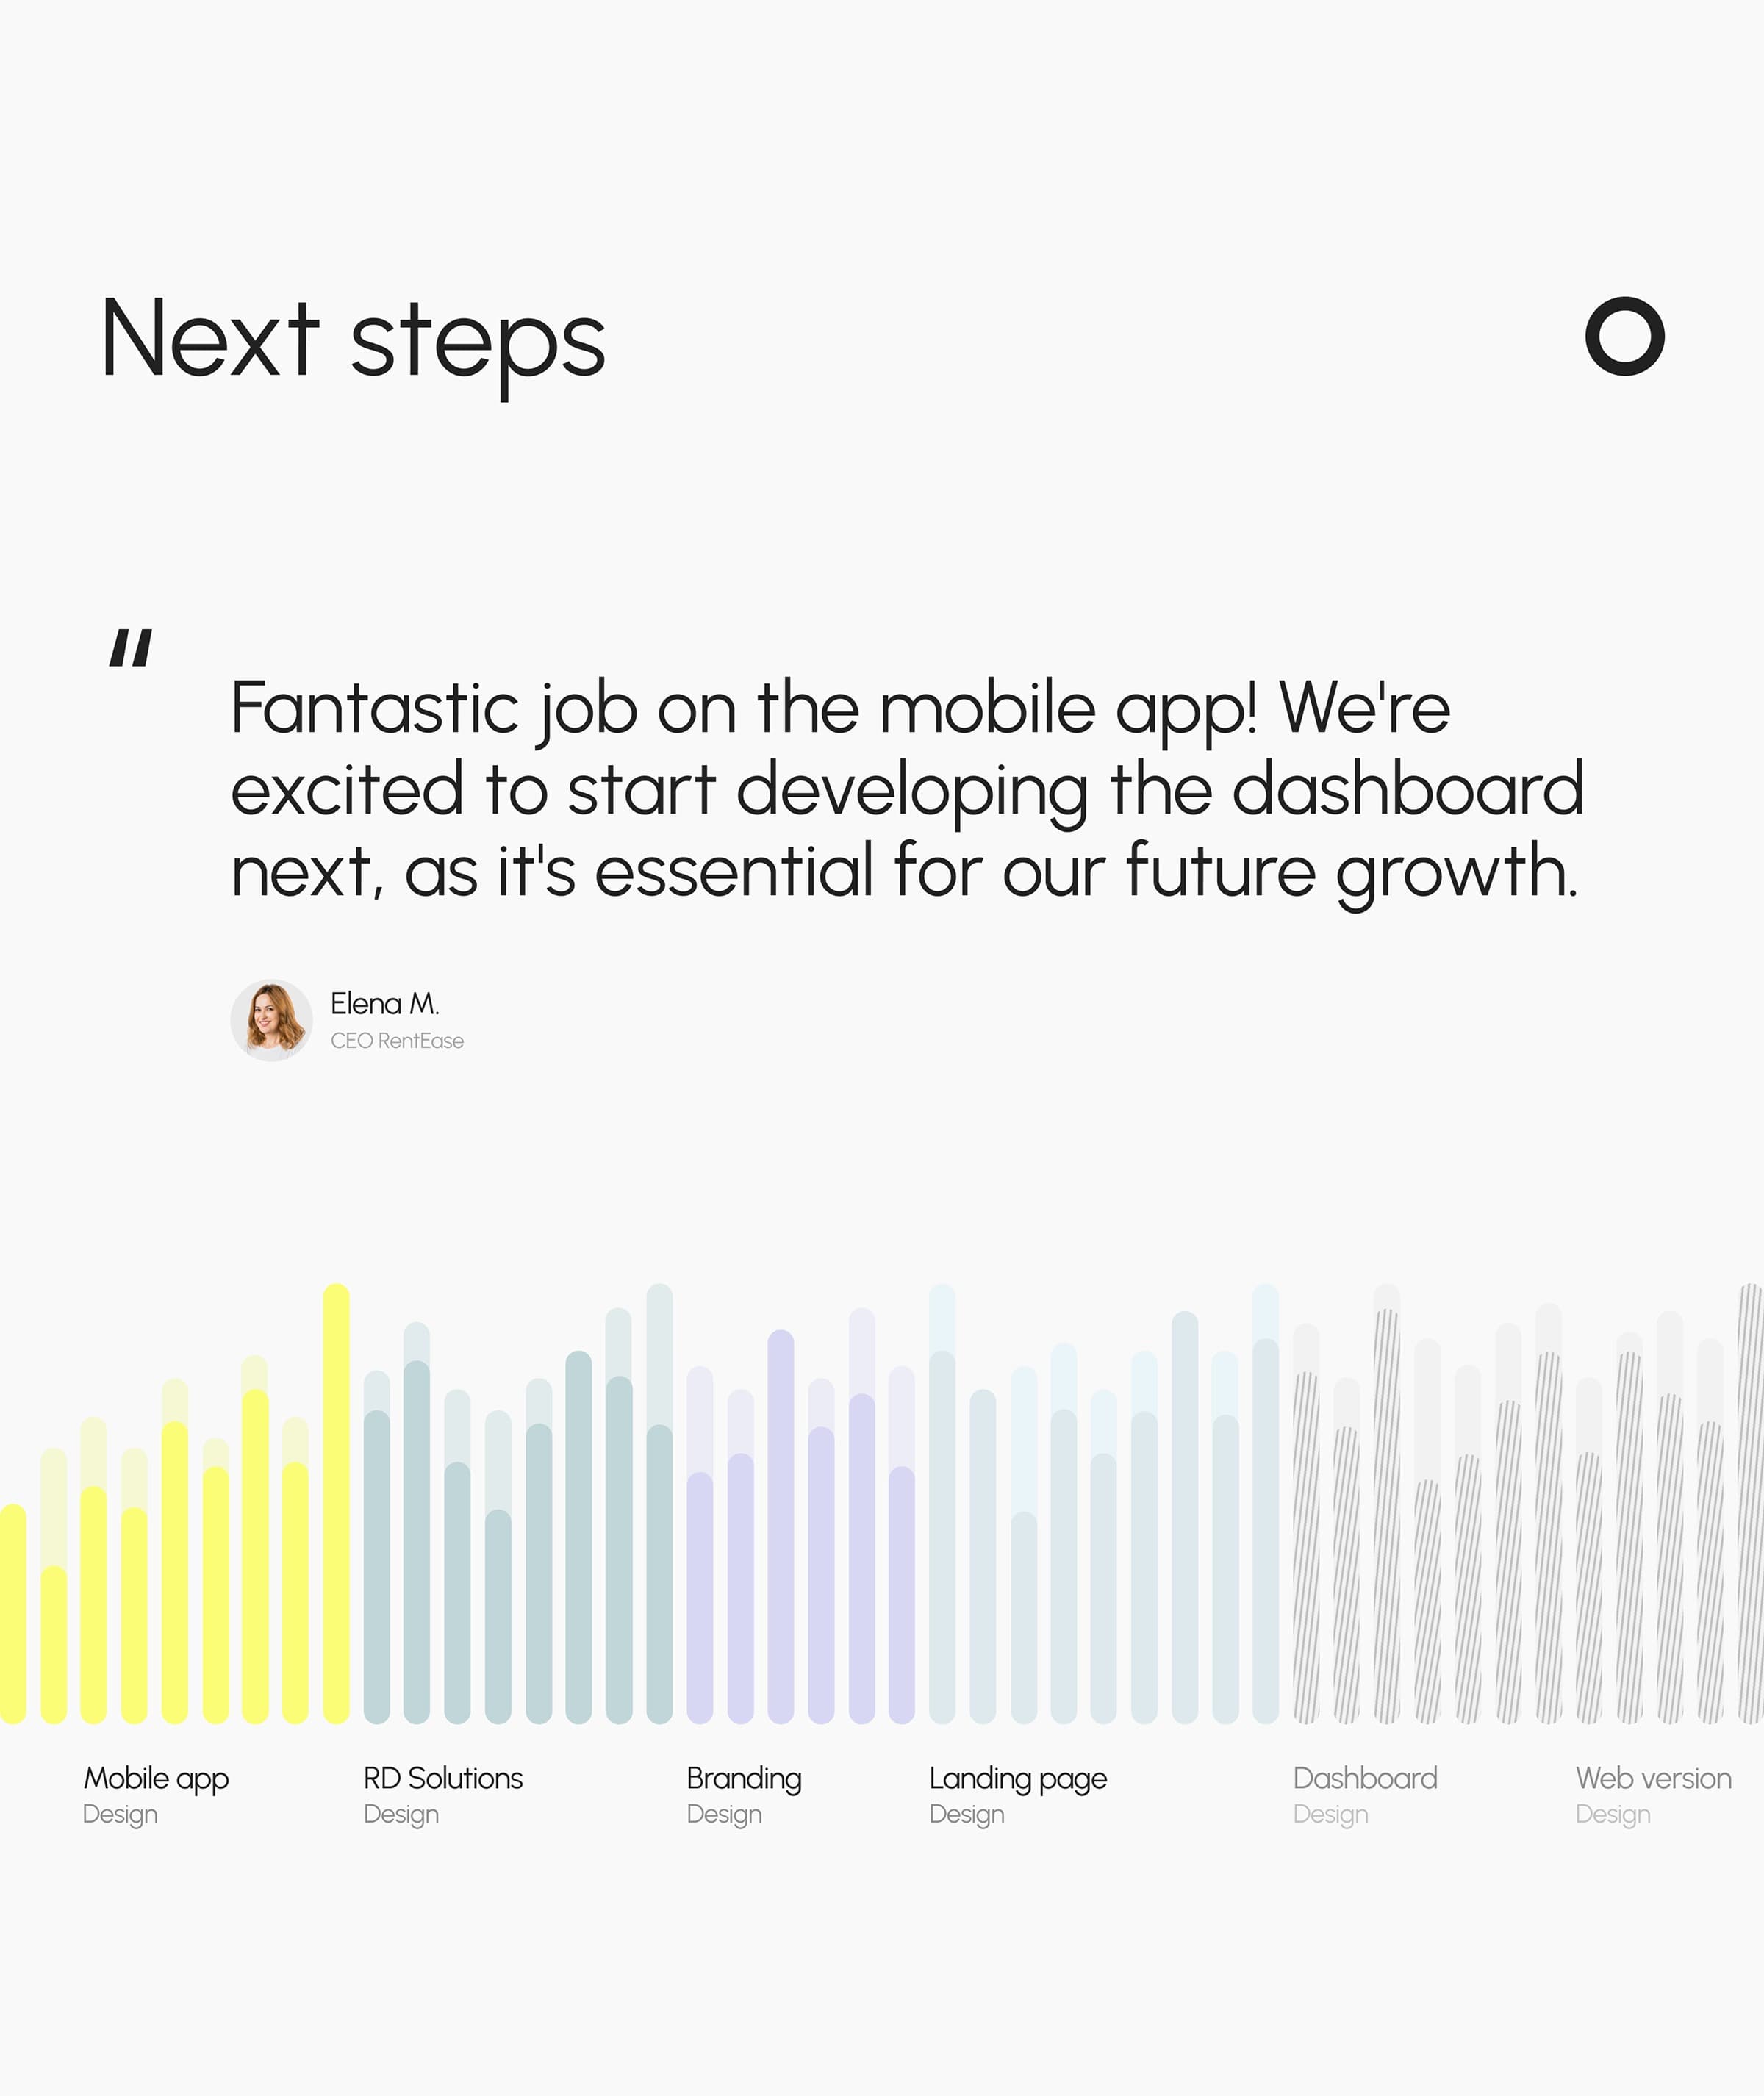Select the Web version label
Screen dimensions: 1764x2096
tap(1653, 1778)
